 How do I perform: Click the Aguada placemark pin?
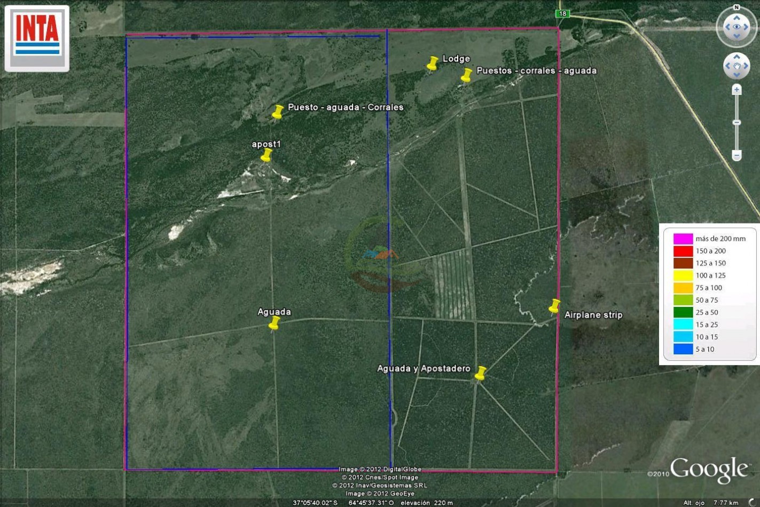click(x=274, y=323)
